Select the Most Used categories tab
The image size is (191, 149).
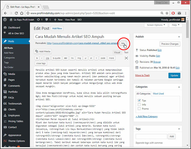pyautogui.click(x=158, y=94)
